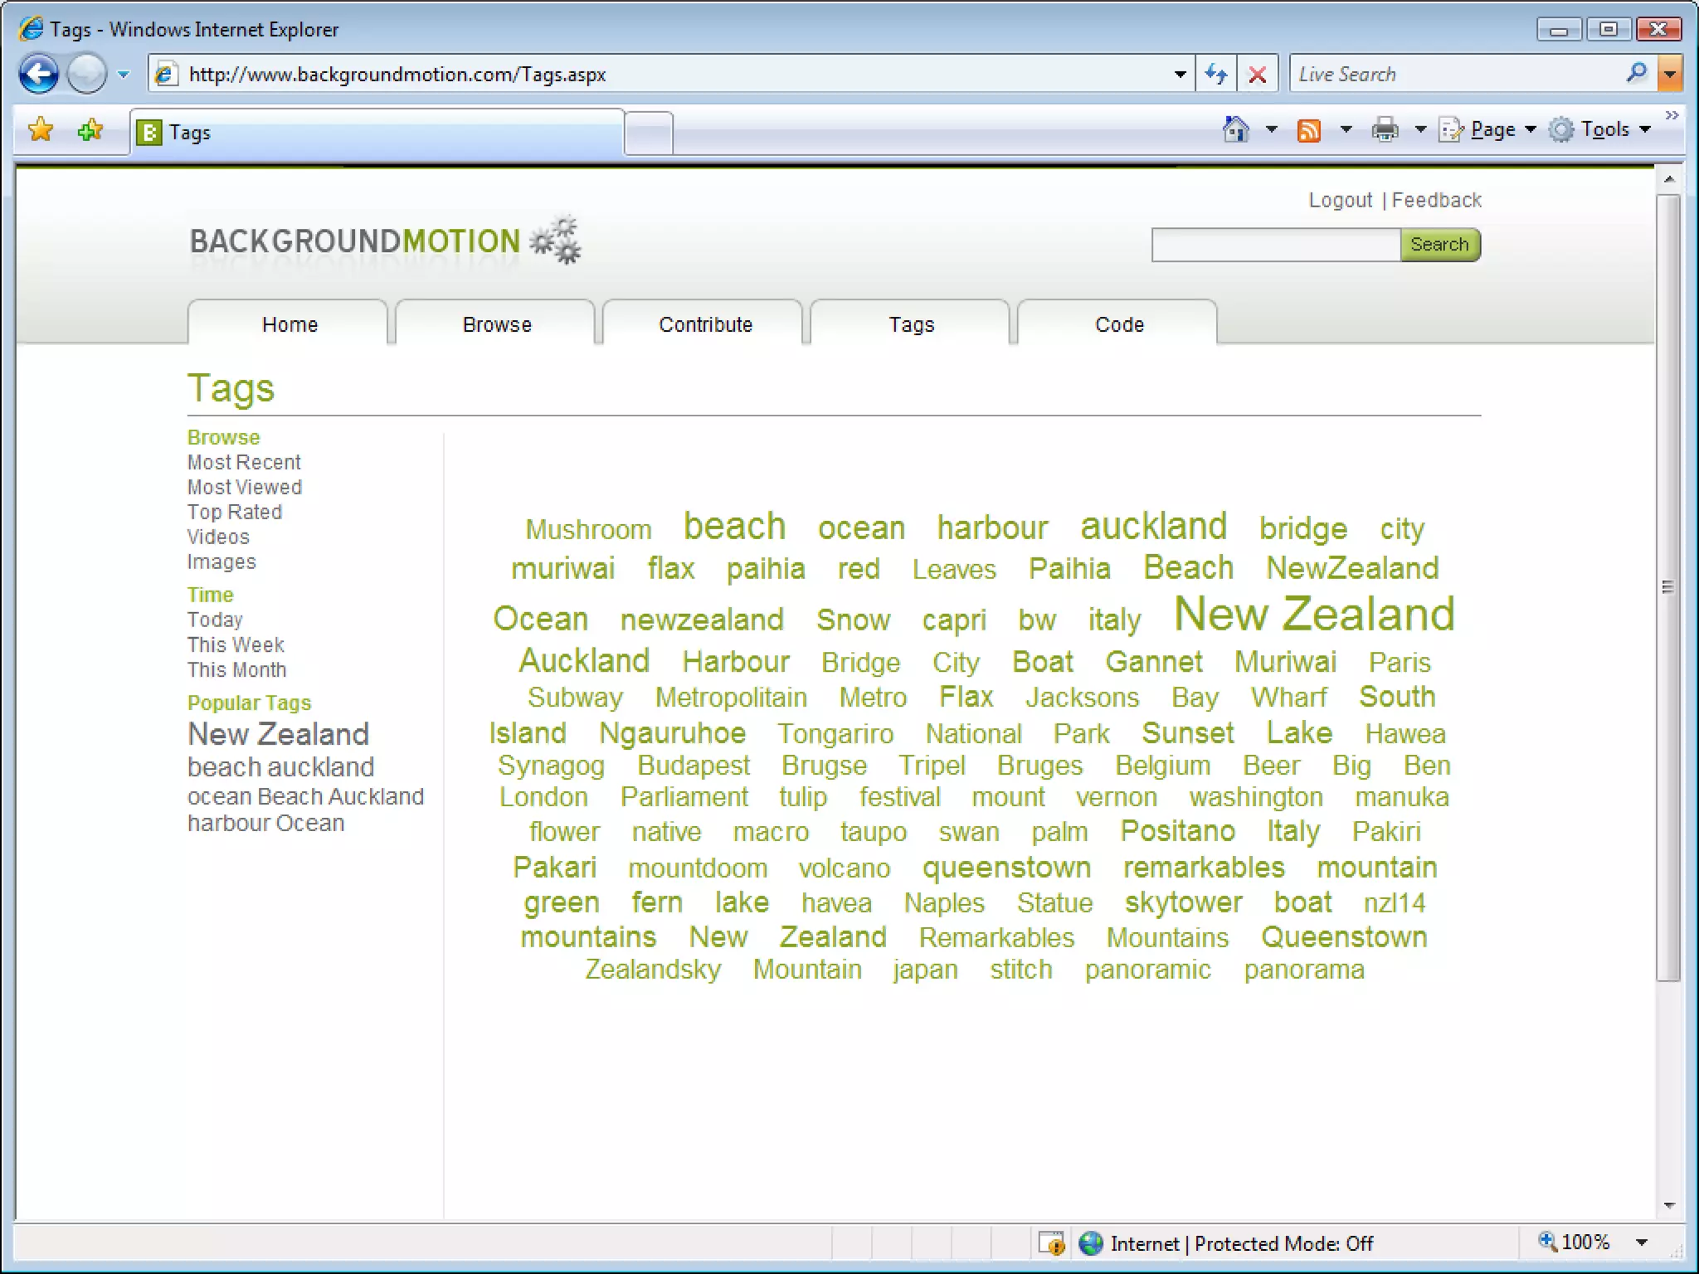Open the Feeds dropdown arrow
The height and width of the screenshot is (1274, 1699).
[1346, 129]
